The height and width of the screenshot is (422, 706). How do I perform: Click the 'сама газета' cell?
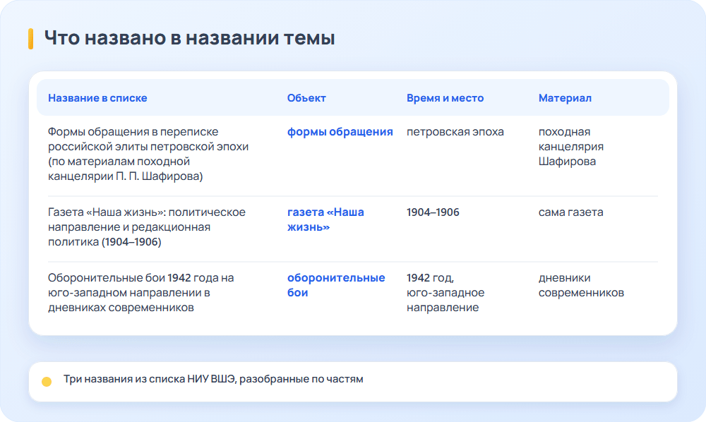(571, 212)
